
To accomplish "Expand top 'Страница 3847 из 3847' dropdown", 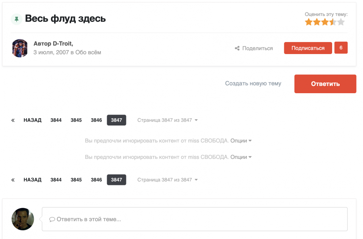I will click(x=167, y=120).
